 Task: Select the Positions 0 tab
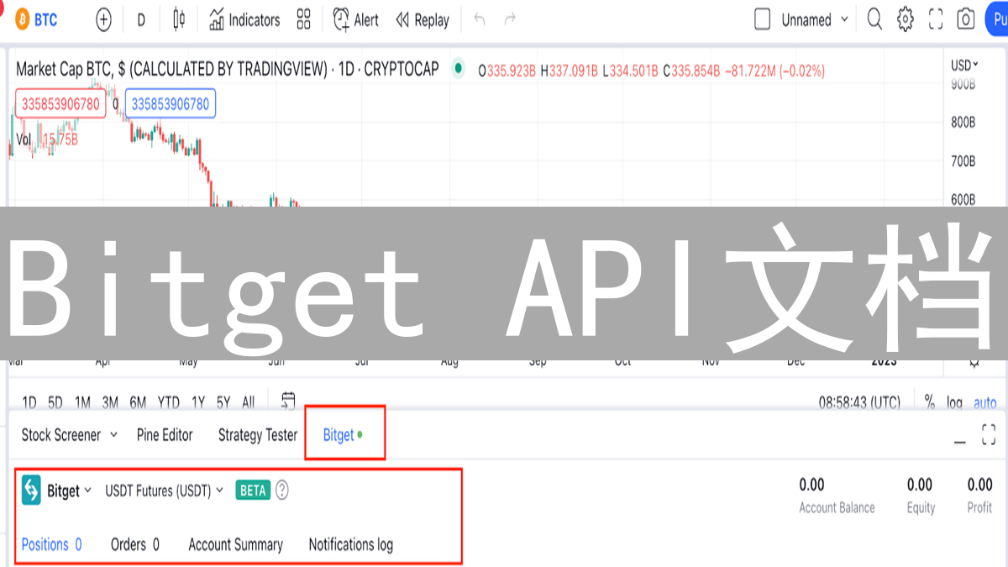pos(52,544)
